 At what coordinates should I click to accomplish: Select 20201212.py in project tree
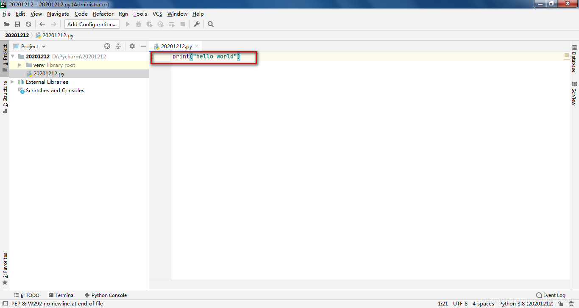(x=79, y=73)
